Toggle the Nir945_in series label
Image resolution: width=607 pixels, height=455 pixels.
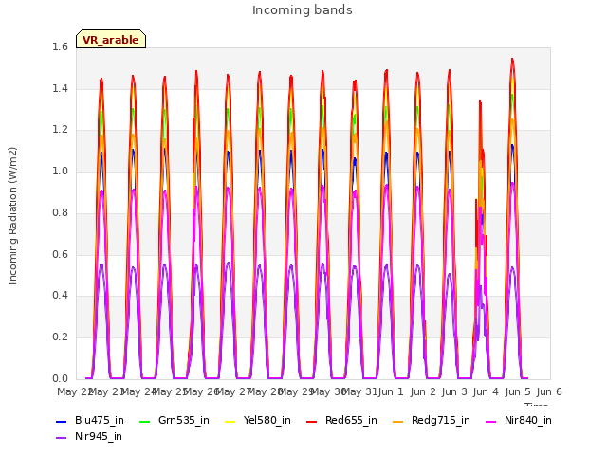pyautogui.click(x=99, y=437)
